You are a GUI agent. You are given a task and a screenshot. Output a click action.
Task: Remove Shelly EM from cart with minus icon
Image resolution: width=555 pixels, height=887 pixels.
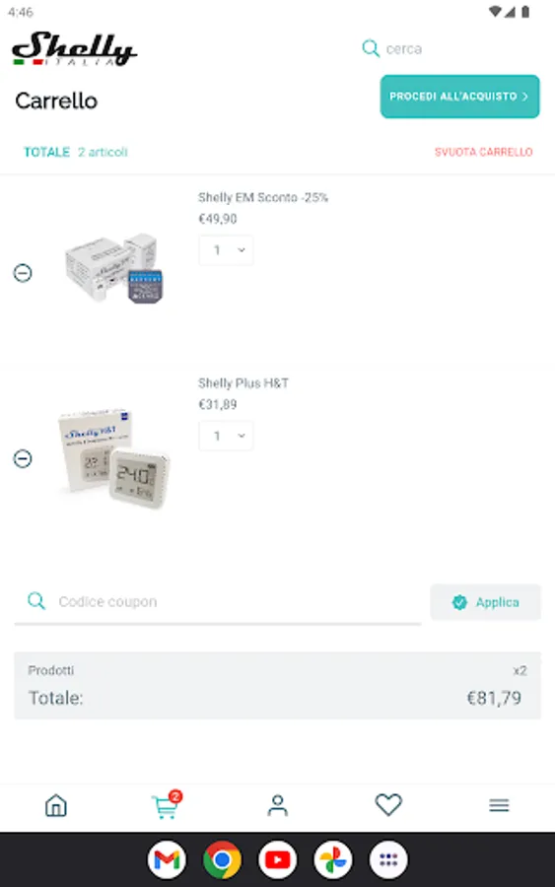point(23,273)
